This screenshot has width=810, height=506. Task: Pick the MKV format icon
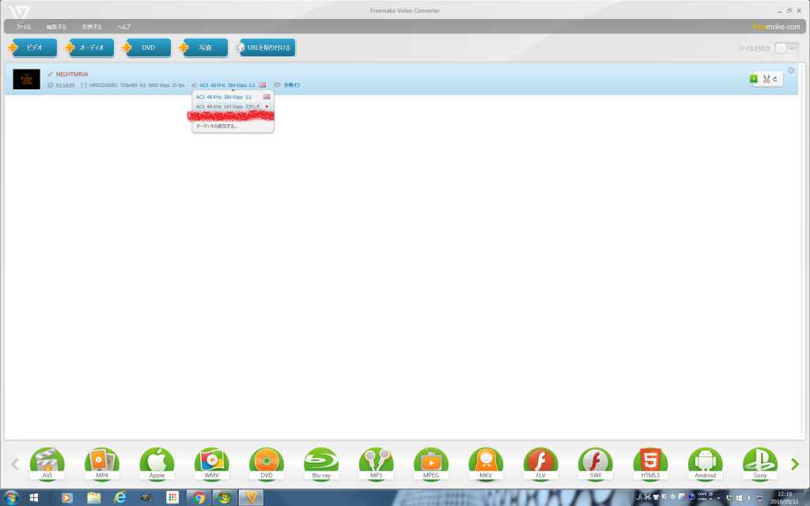(x=486, y=463)
